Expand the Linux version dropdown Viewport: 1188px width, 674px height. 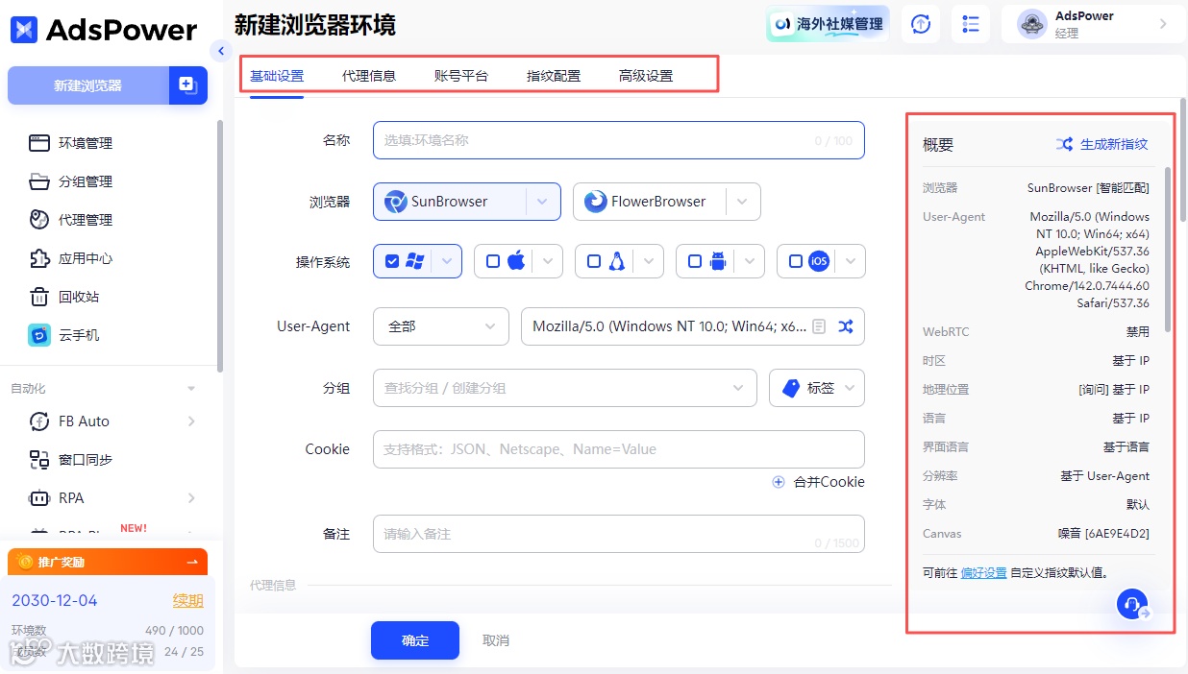coord(649,261)
